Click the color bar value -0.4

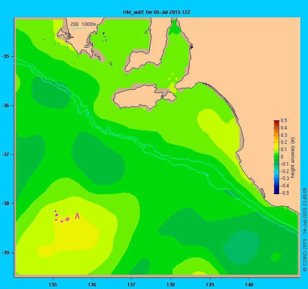(x=284, y=186)
